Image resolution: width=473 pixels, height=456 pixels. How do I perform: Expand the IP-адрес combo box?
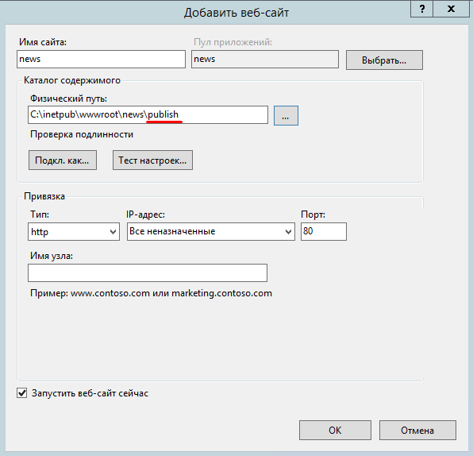pyautogui.click(x=211, y=232)
